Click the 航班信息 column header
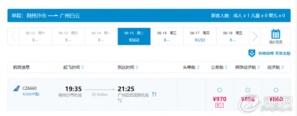The image size is (297, 116). coord(21,67)
